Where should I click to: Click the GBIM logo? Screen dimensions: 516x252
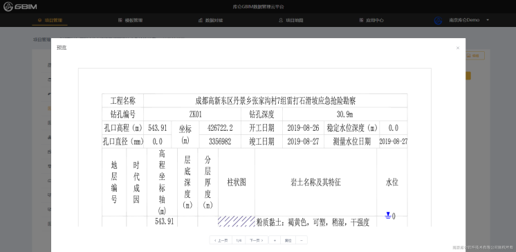tap(20, 7)
